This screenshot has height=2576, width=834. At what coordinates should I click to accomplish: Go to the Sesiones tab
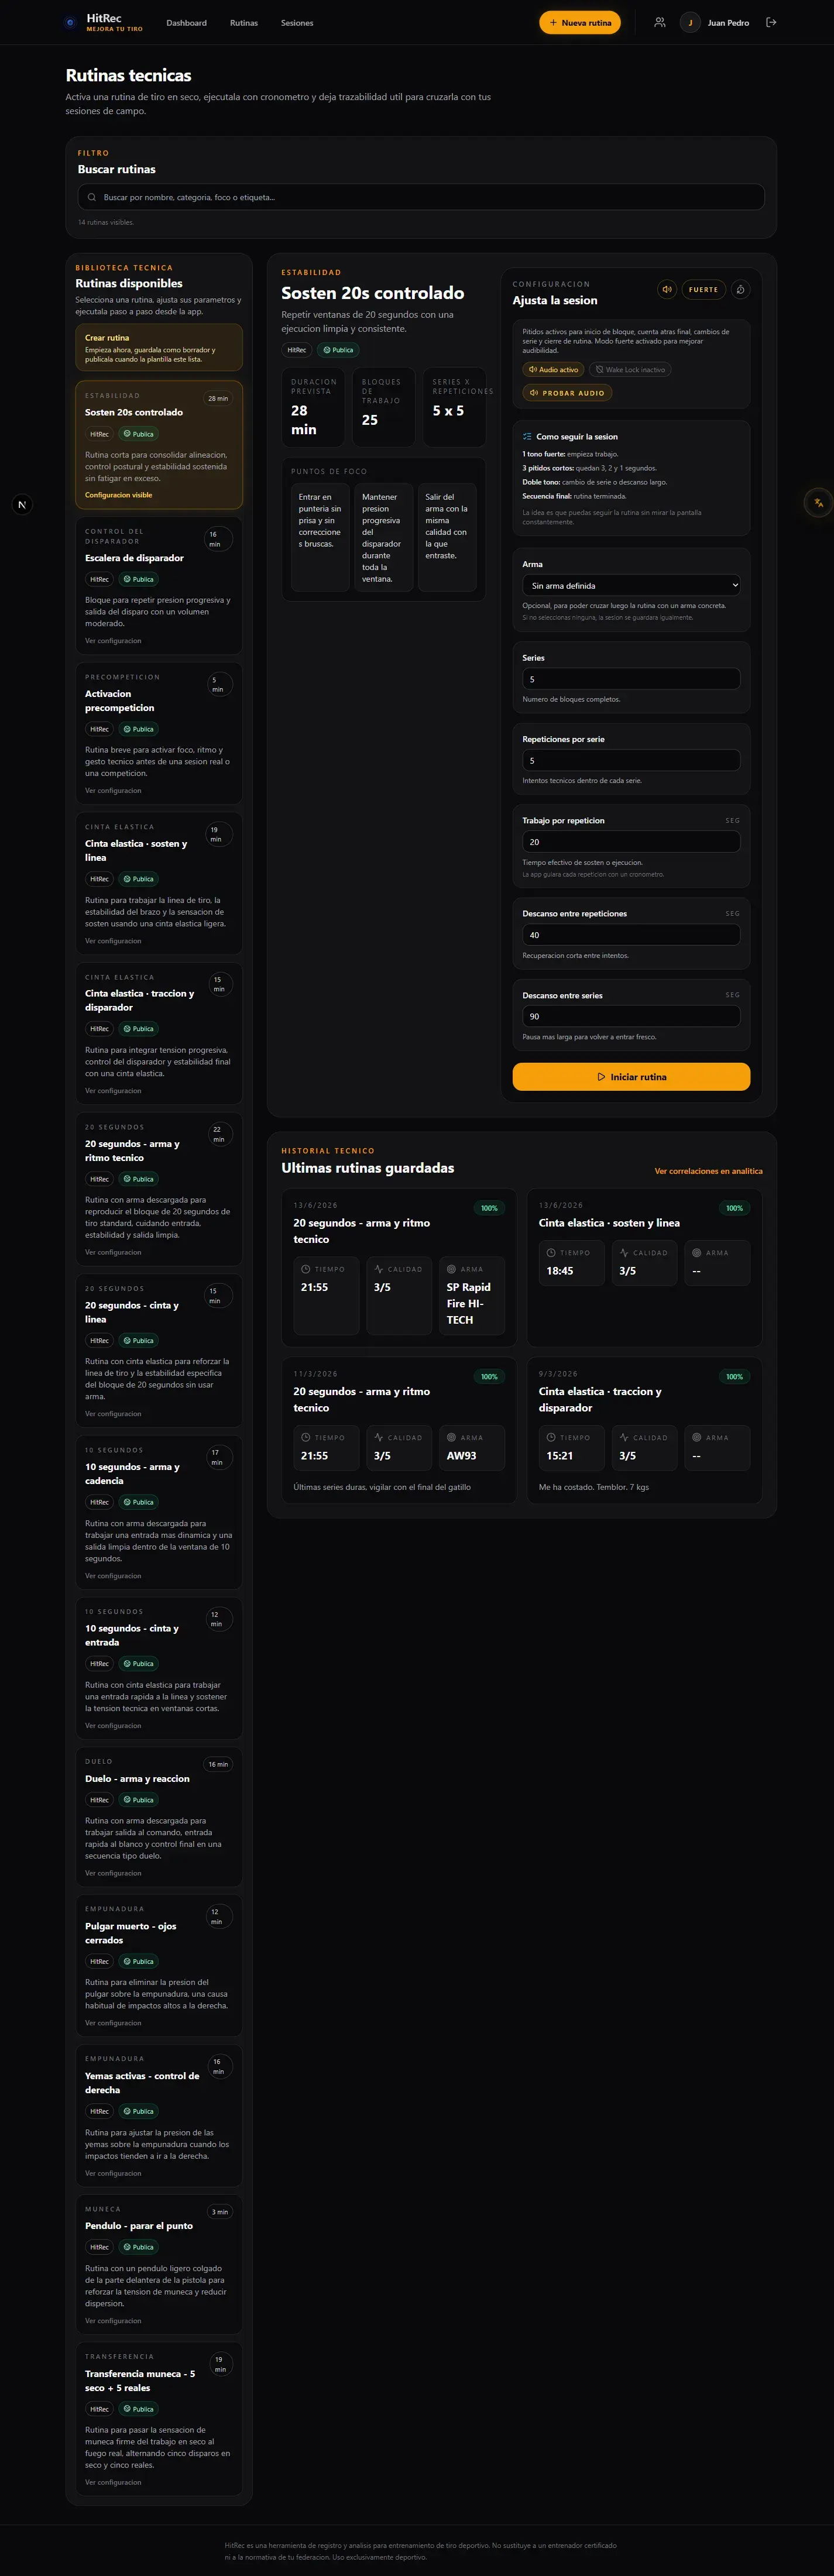(x=297, y=22)
